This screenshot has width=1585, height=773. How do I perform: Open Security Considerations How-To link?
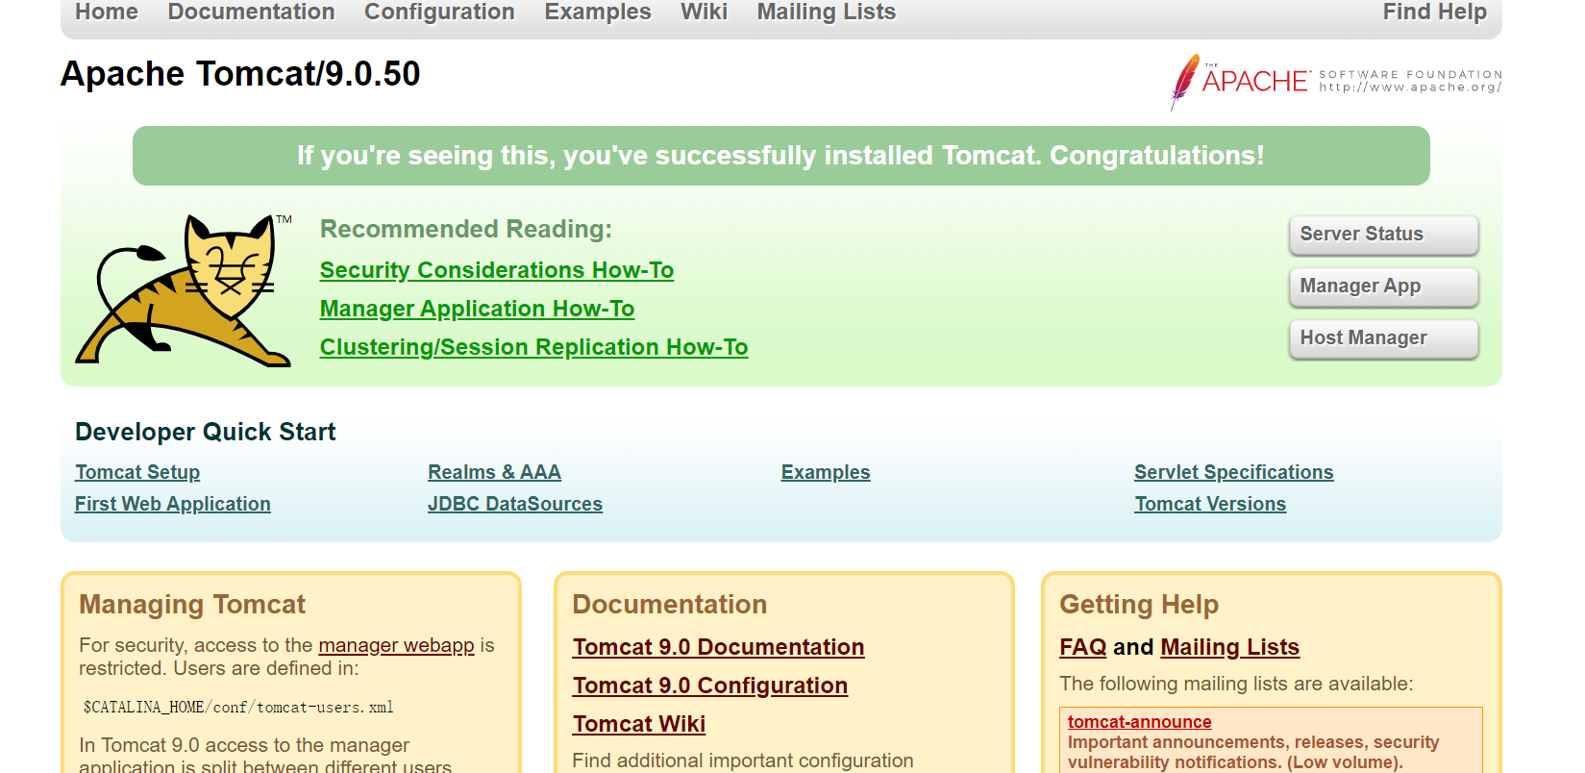click(497, 270)
